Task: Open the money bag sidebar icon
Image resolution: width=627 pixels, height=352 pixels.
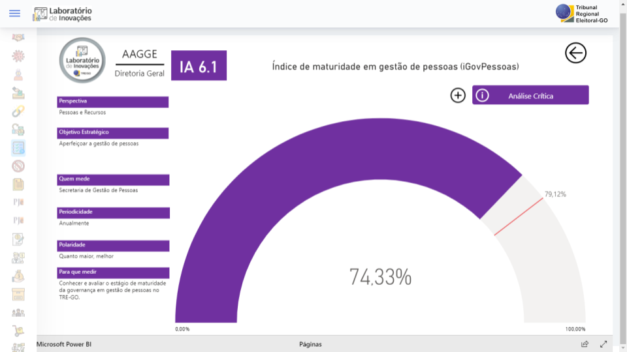Action: (18, 276)
